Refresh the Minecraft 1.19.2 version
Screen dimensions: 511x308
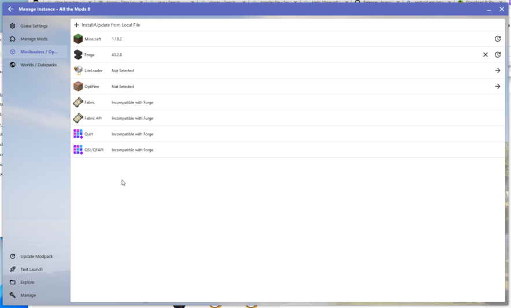[498, 39]
